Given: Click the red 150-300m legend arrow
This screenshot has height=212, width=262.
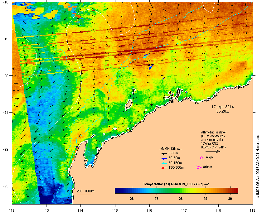Looking at the screenshot, I should tap(164, 168).
